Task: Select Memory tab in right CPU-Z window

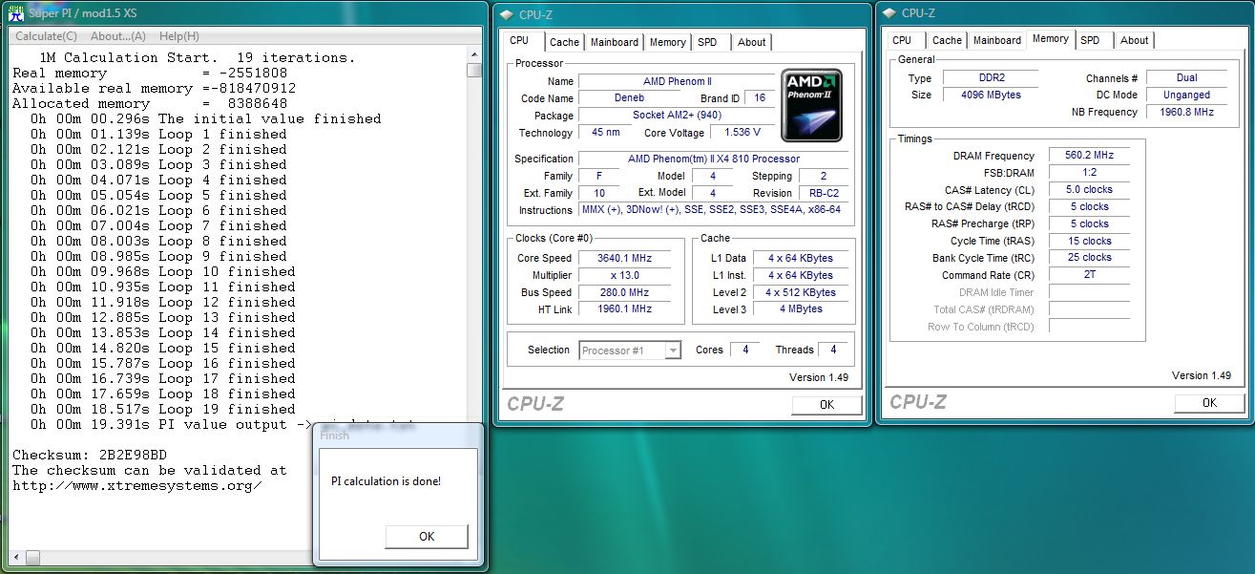Action: pos(1050,38)
